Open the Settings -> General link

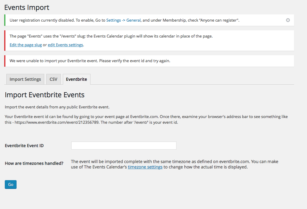(x=123, y=20)
